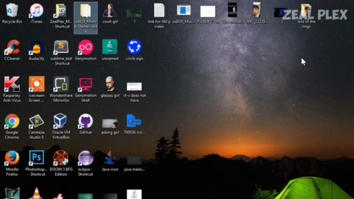
Task: Select the Screenshot... image file
Action: 232,10
